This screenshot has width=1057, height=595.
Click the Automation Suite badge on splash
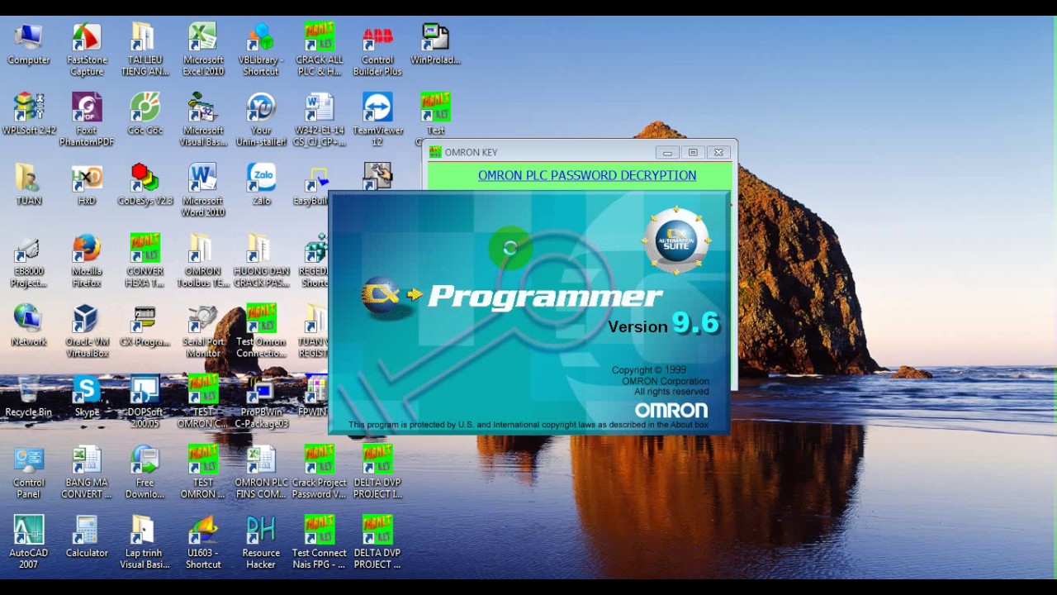676,240
